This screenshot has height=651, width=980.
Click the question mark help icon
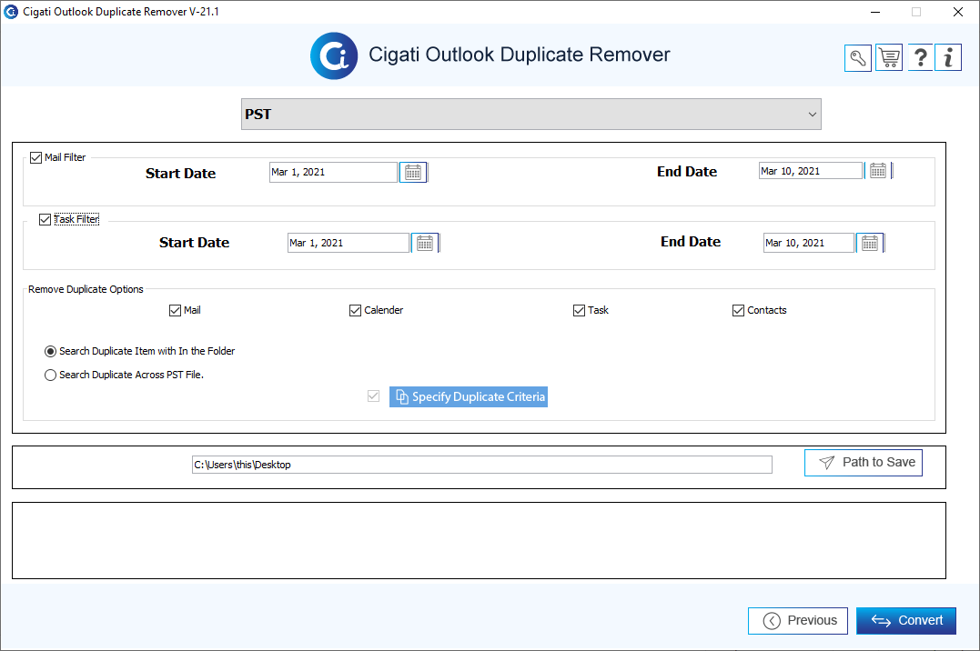920,58
